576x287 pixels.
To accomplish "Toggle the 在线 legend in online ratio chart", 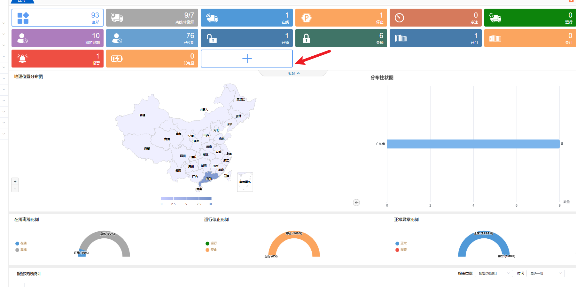I will coord(21,243).
